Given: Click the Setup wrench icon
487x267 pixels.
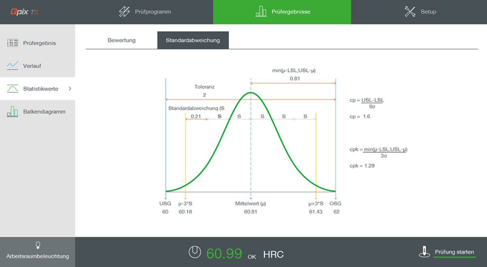Looking at the screenshot, I should (410, 12).
